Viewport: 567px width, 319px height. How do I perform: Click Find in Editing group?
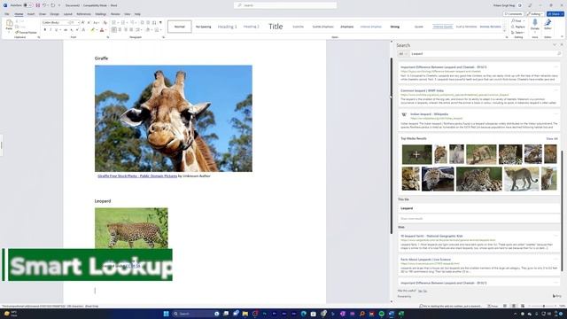click(517, 21)
